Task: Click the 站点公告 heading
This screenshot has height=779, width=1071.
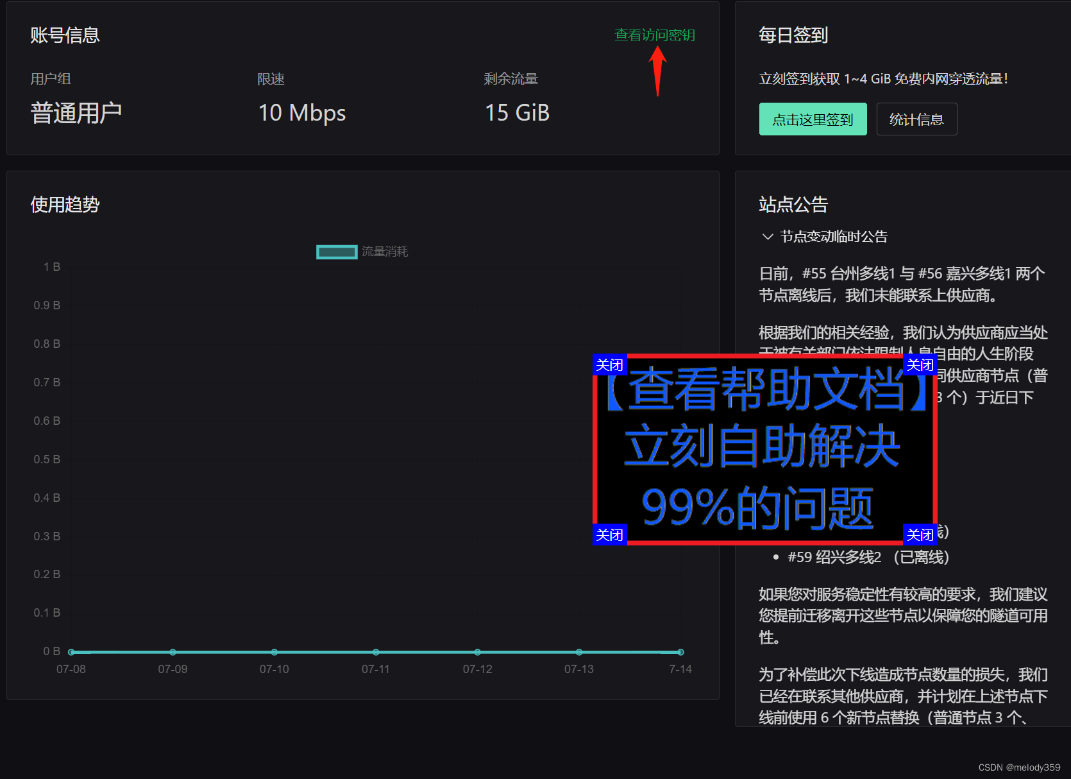Action: (x=793, y=205)
